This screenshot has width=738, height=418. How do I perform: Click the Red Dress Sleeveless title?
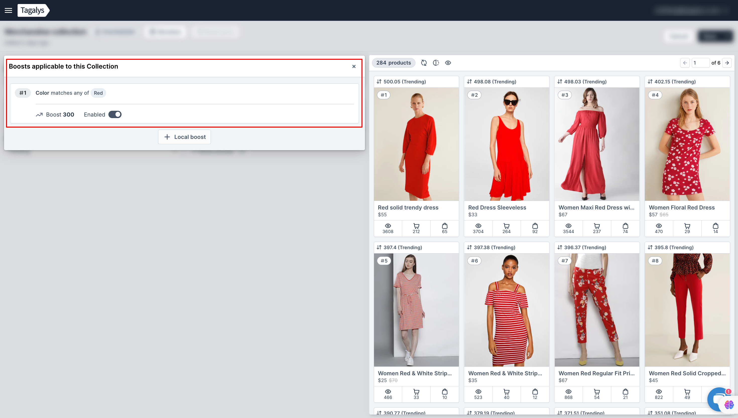tap(497, 207)
